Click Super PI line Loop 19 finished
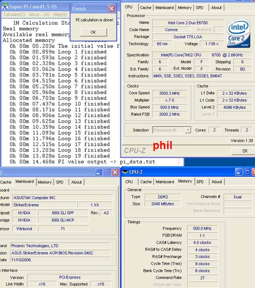Image resolution: width=255 pixels, height=288 pixels. pyautogui.click(x=60, y=156)
